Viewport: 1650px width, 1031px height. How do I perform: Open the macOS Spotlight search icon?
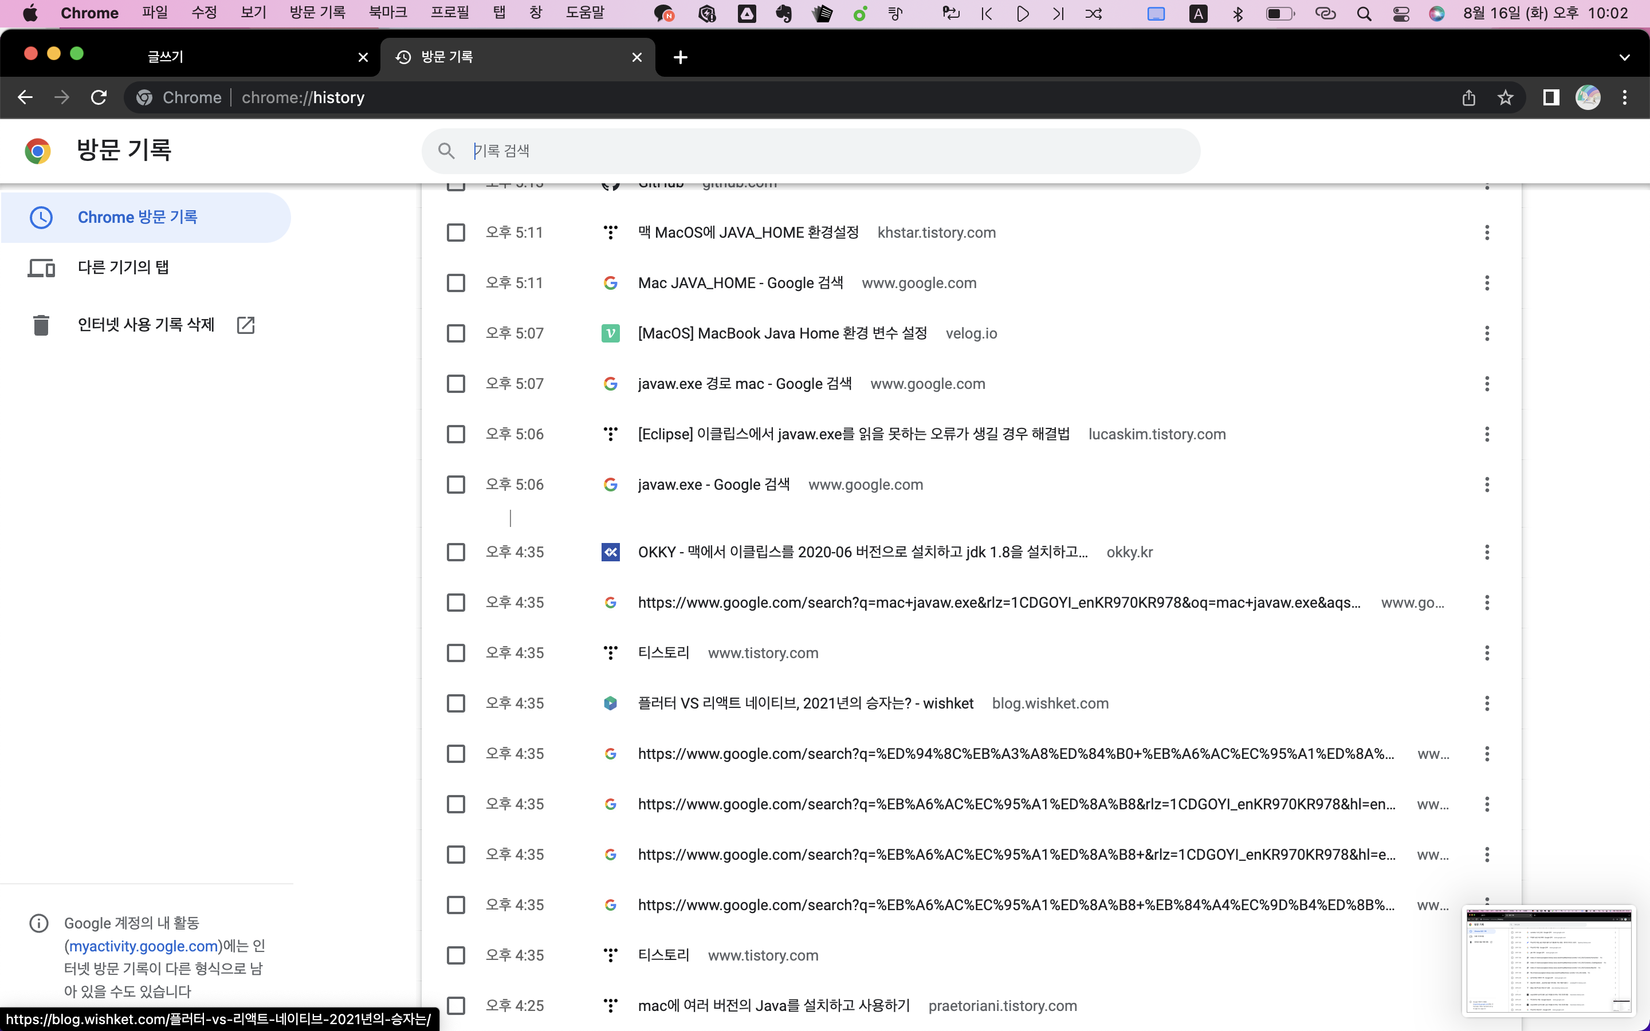pos(1364,14)
